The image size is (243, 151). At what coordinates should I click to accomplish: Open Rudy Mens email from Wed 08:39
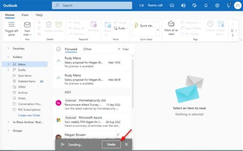pyautogui.click(x=92, y=79)
